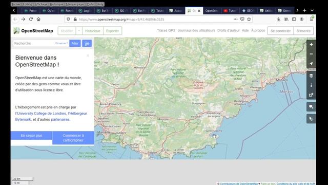
Task: Go forward one page
Action: [23, 20]
